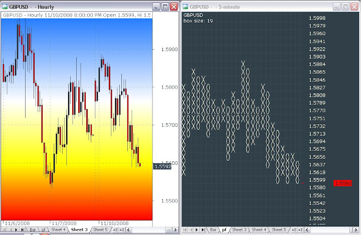Jump to last sheet in 5-minute chart
This screenshot has width=361, height=235.
pyautogui.click(x=203, y=229)
